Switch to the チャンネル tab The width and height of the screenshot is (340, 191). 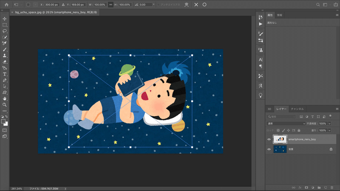point(297,109)
